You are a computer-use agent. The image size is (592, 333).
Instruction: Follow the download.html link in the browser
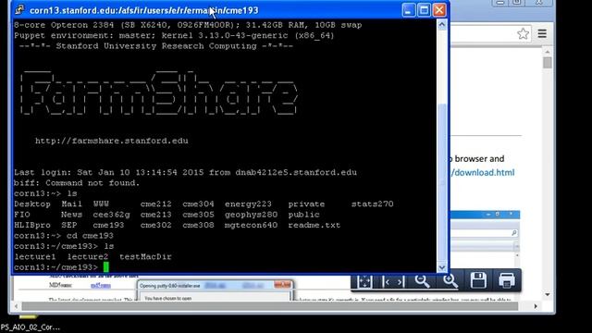coord(483,173)
